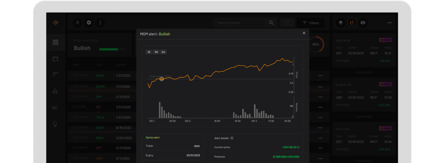Viewport: 444px width, 163px height.
Task: Click the power alert marker on chart
Action: click(162, 79)
